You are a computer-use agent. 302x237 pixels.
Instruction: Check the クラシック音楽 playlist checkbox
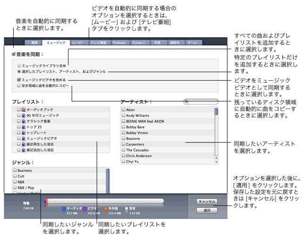tap(19, 121)
